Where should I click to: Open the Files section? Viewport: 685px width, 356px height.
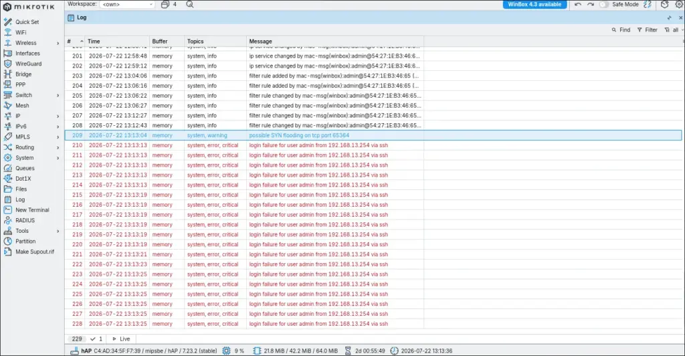coord(21,189)
